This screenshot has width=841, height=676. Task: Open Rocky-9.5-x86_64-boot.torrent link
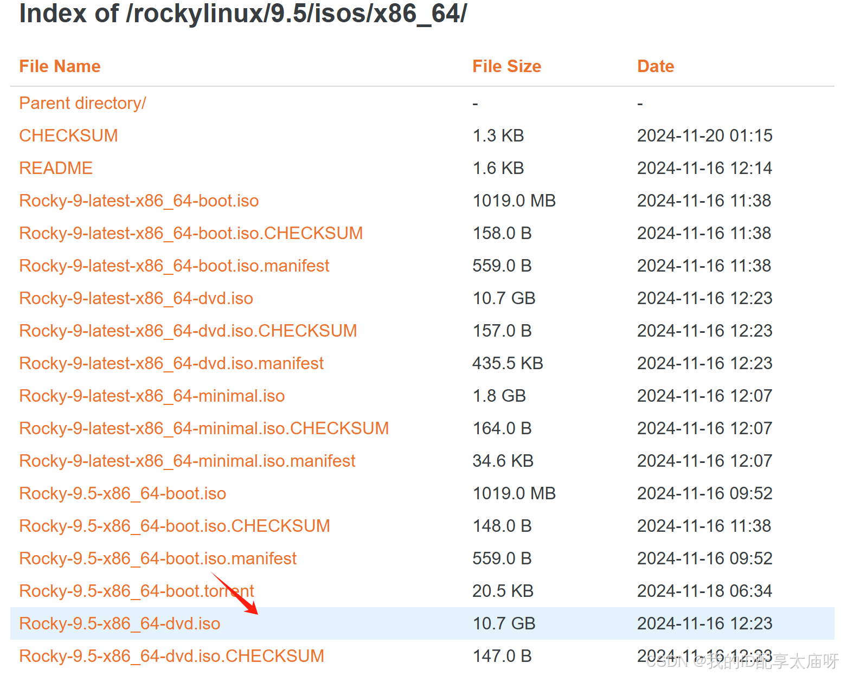click(137, 591)
